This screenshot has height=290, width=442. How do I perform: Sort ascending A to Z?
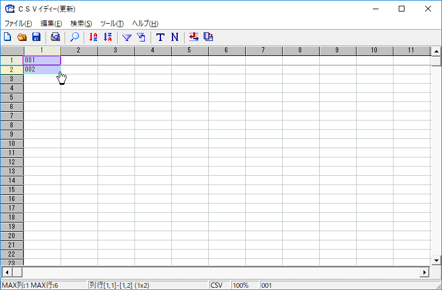(93, 37)
